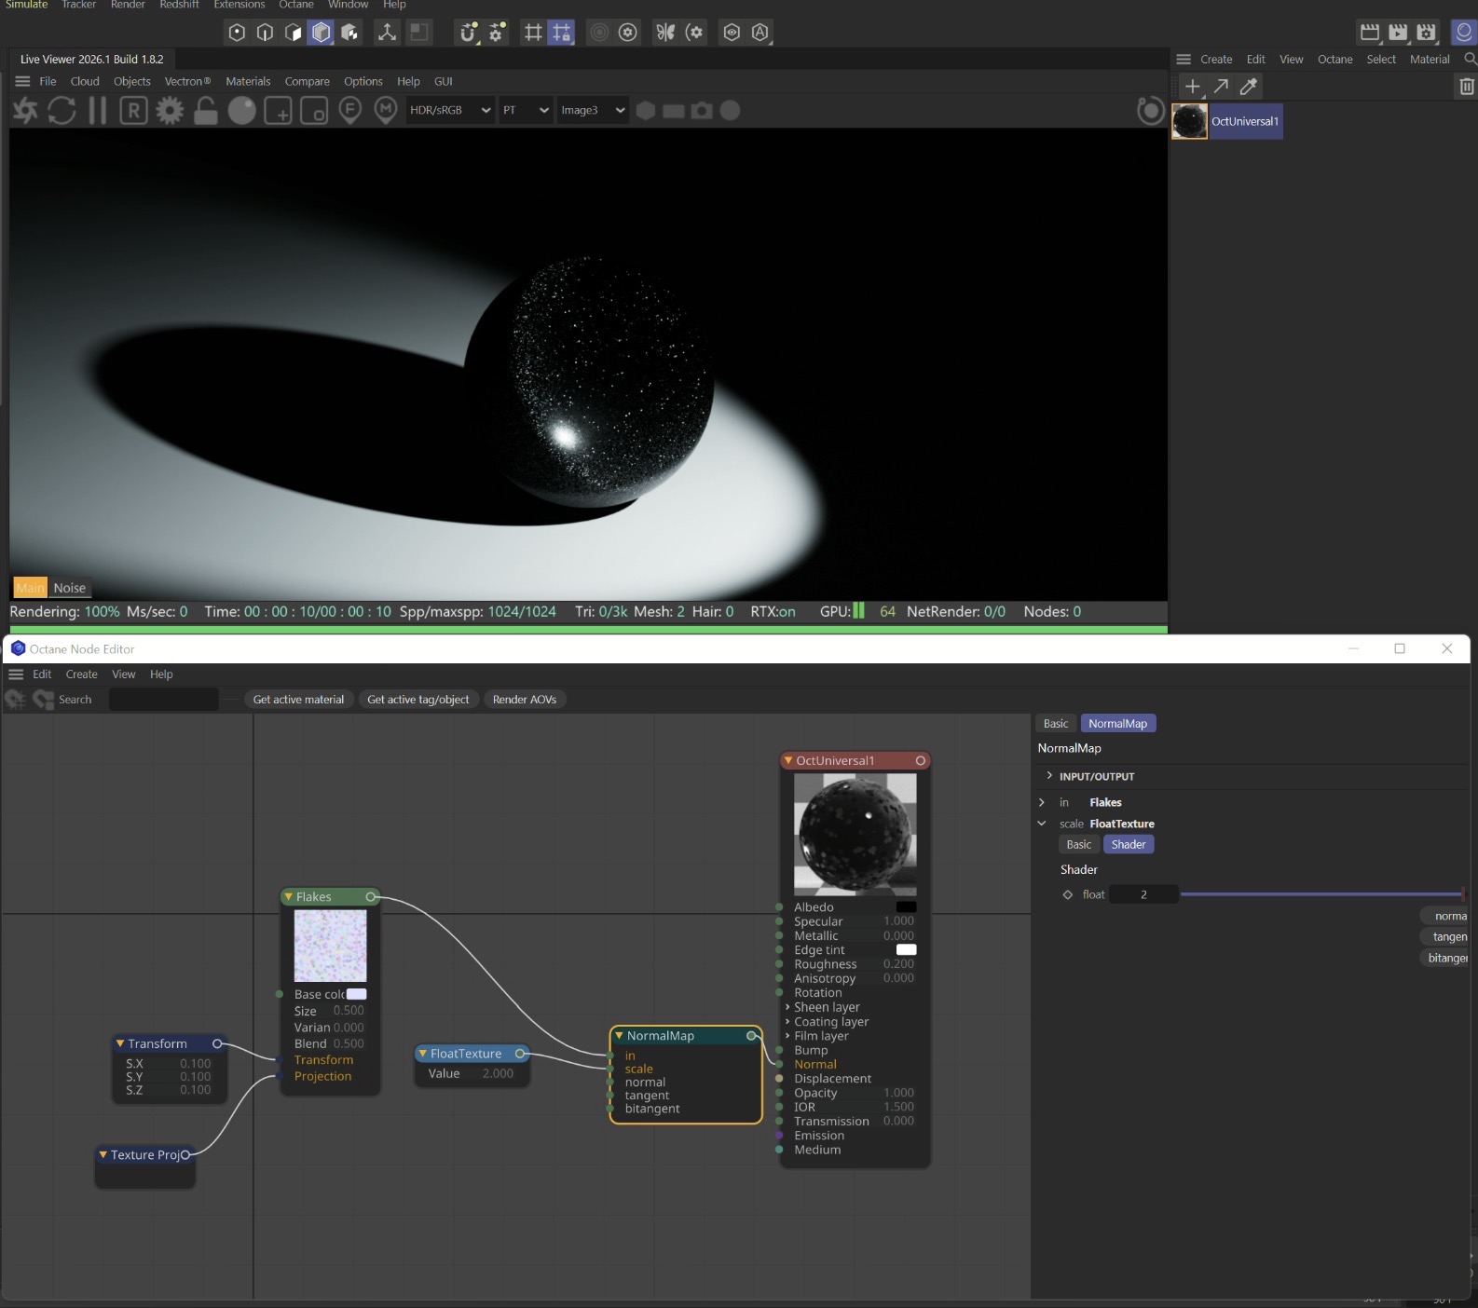1478x1308 pixels.
Task: Click trash icon in material manager
Action: click(x=1466, y=87)
